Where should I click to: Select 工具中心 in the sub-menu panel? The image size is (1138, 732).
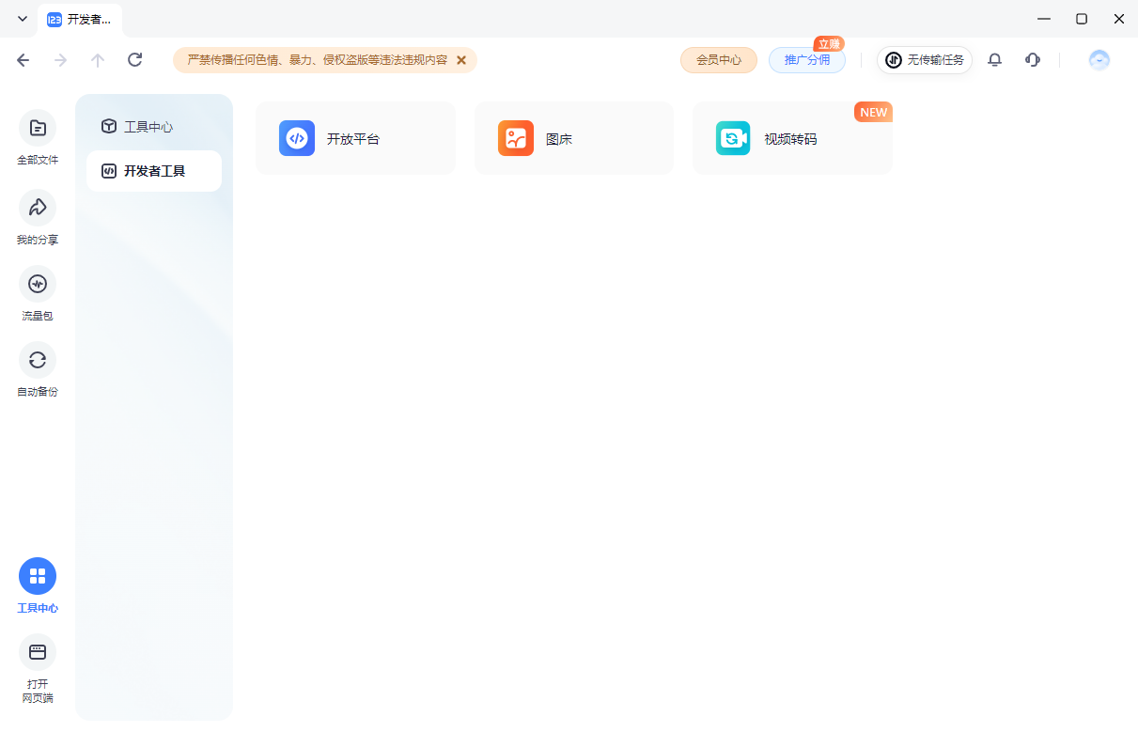(x=154, y=127)
